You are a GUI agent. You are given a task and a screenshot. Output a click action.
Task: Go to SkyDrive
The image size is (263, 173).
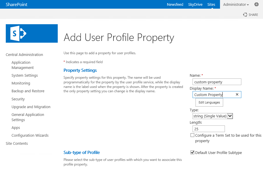[x=195, y=5]
